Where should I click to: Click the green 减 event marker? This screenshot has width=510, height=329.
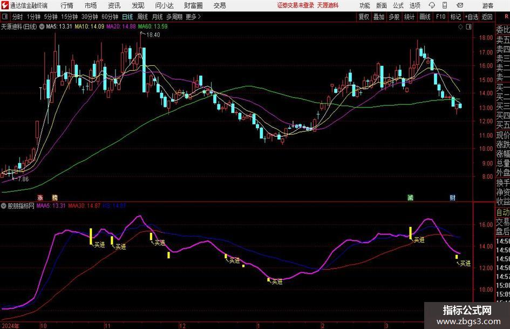pyautogui.click(x=411, y=197)
